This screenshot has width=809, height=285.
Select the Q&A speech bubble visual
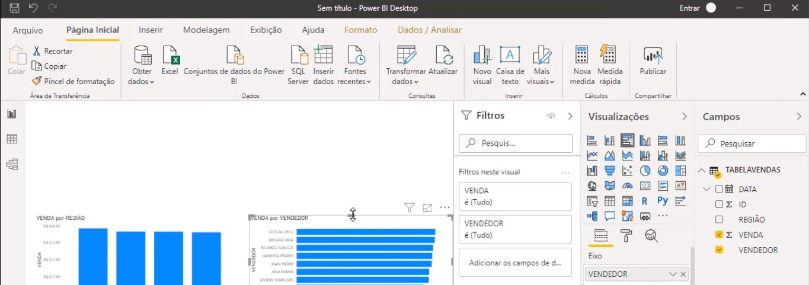tap(609, 217)
